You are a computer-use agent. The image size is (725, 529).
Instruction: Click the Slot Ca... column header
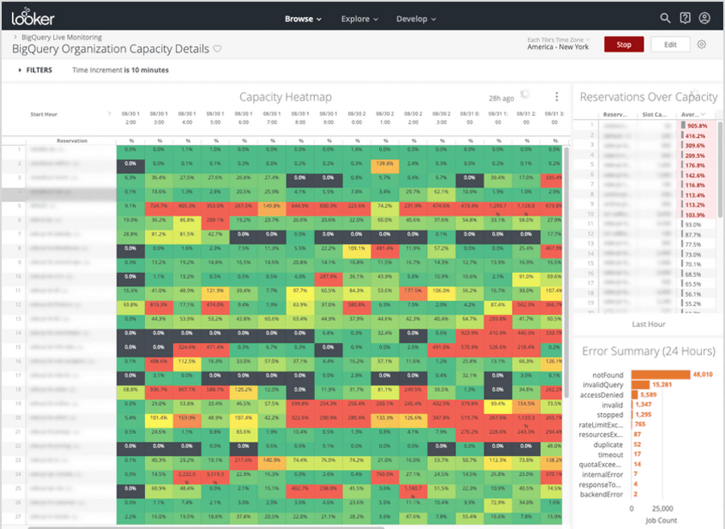pyautogui.click(x=654, y=114)
